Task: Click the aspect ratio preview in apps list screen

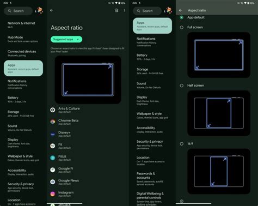Action: (88, 80)
